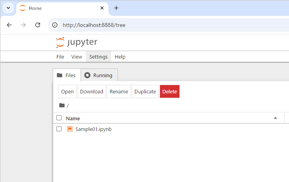
Task: Click the browser forward arrow
Action: (23, 25)
